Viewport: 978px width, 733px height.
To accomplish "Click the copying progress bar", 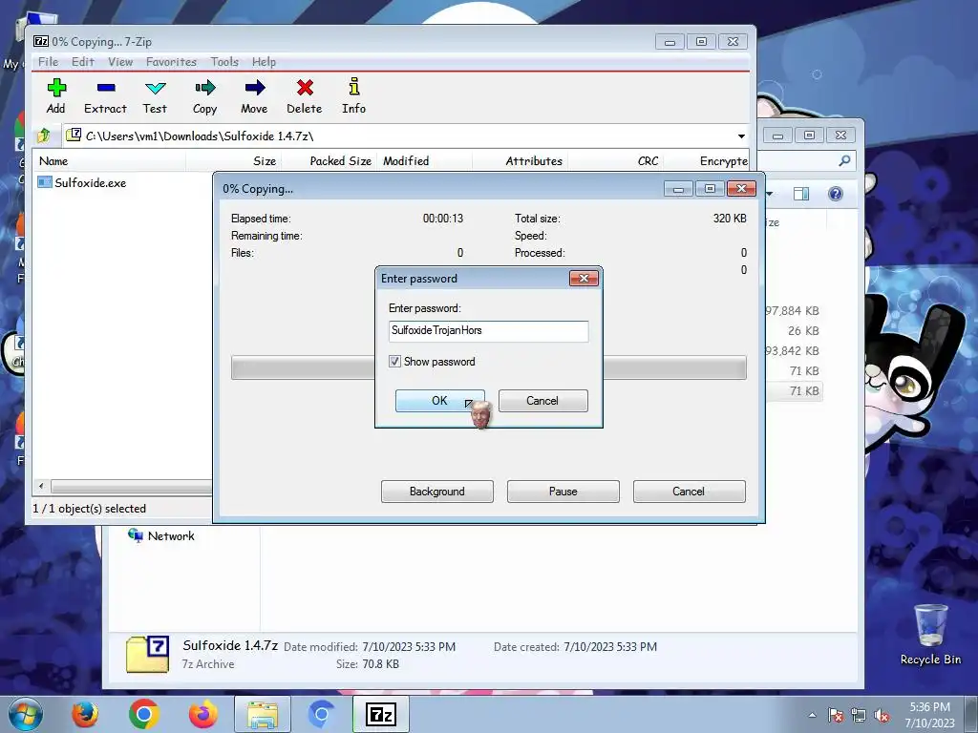I will pos(488,367).
